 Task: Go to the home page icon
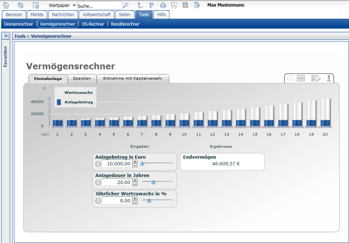[6, 5]
